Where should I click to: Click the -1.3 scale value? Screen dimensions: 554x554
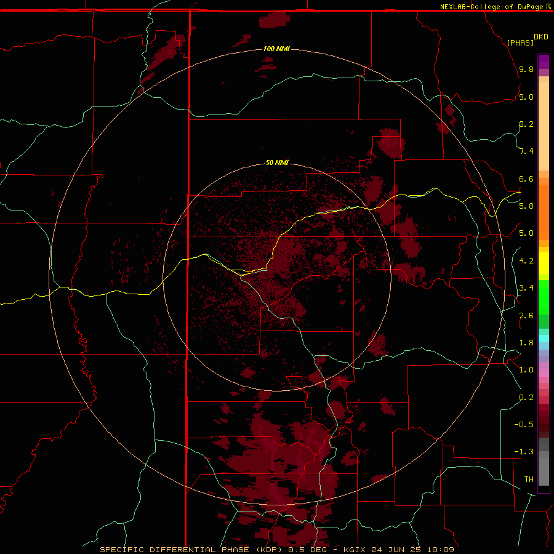click(x=524, y=452)
